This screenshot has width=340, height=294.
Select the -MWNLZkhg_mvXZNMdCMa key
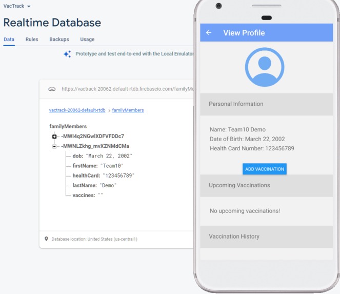(95, 146)
